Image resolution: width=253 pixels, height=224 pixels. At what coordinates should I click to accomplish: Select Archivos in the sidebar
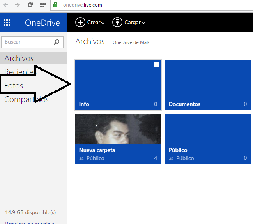tap(19, 58)
